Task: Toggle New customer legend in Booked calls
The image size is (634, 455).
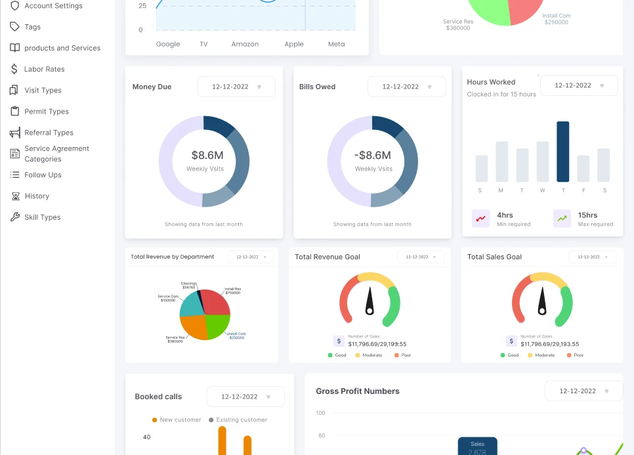Action: click(x=177, y=420)
